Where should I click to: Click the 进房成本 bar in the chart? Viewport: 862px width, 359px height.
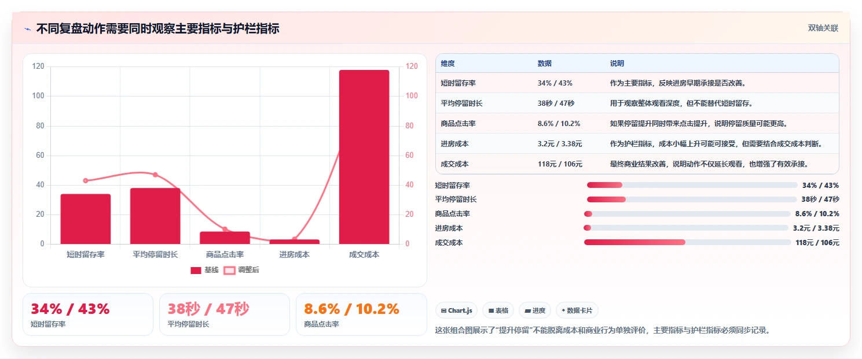coord(295,242)
